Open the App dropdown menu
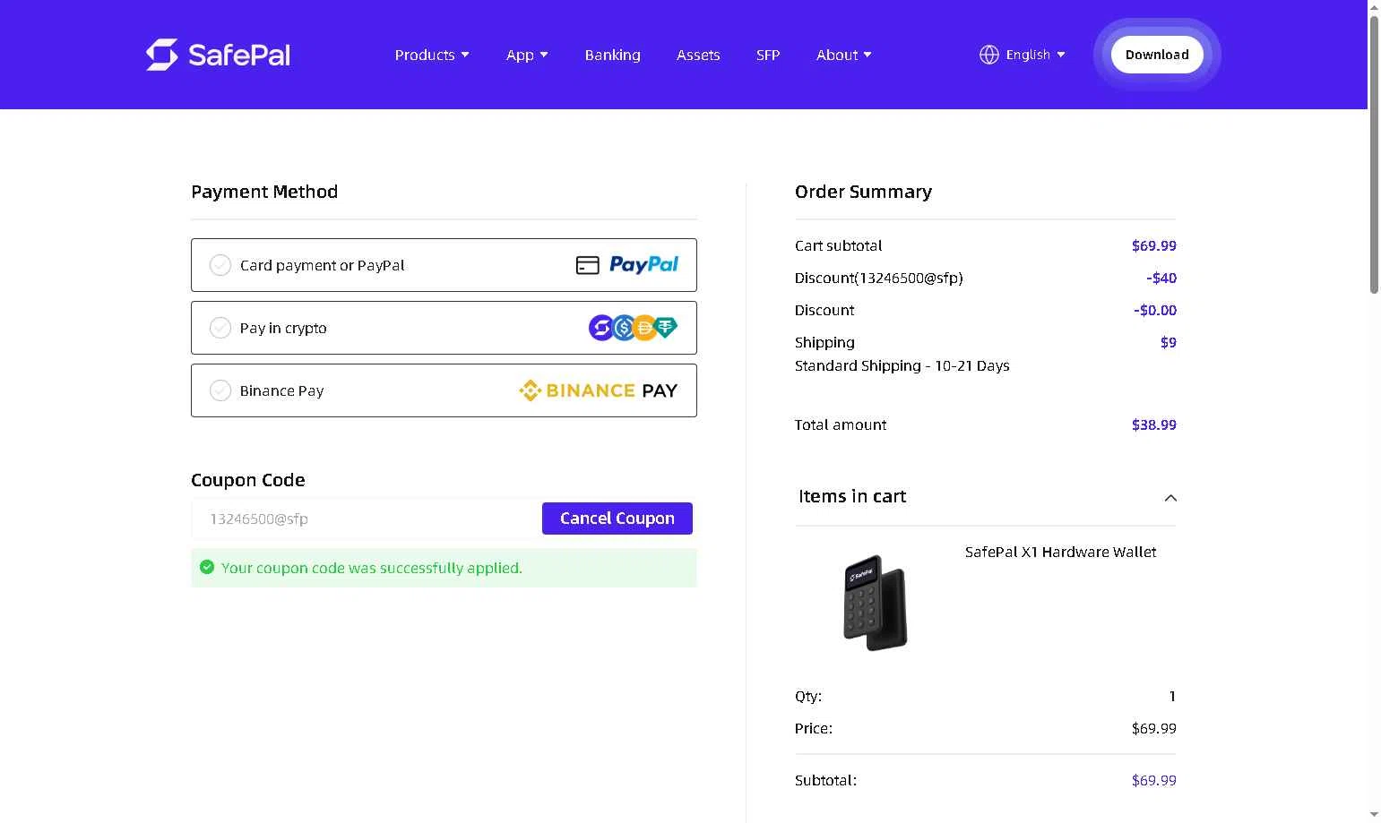Screen dimensions: 1381x823 pyautogui.click(x=527, y=55)
